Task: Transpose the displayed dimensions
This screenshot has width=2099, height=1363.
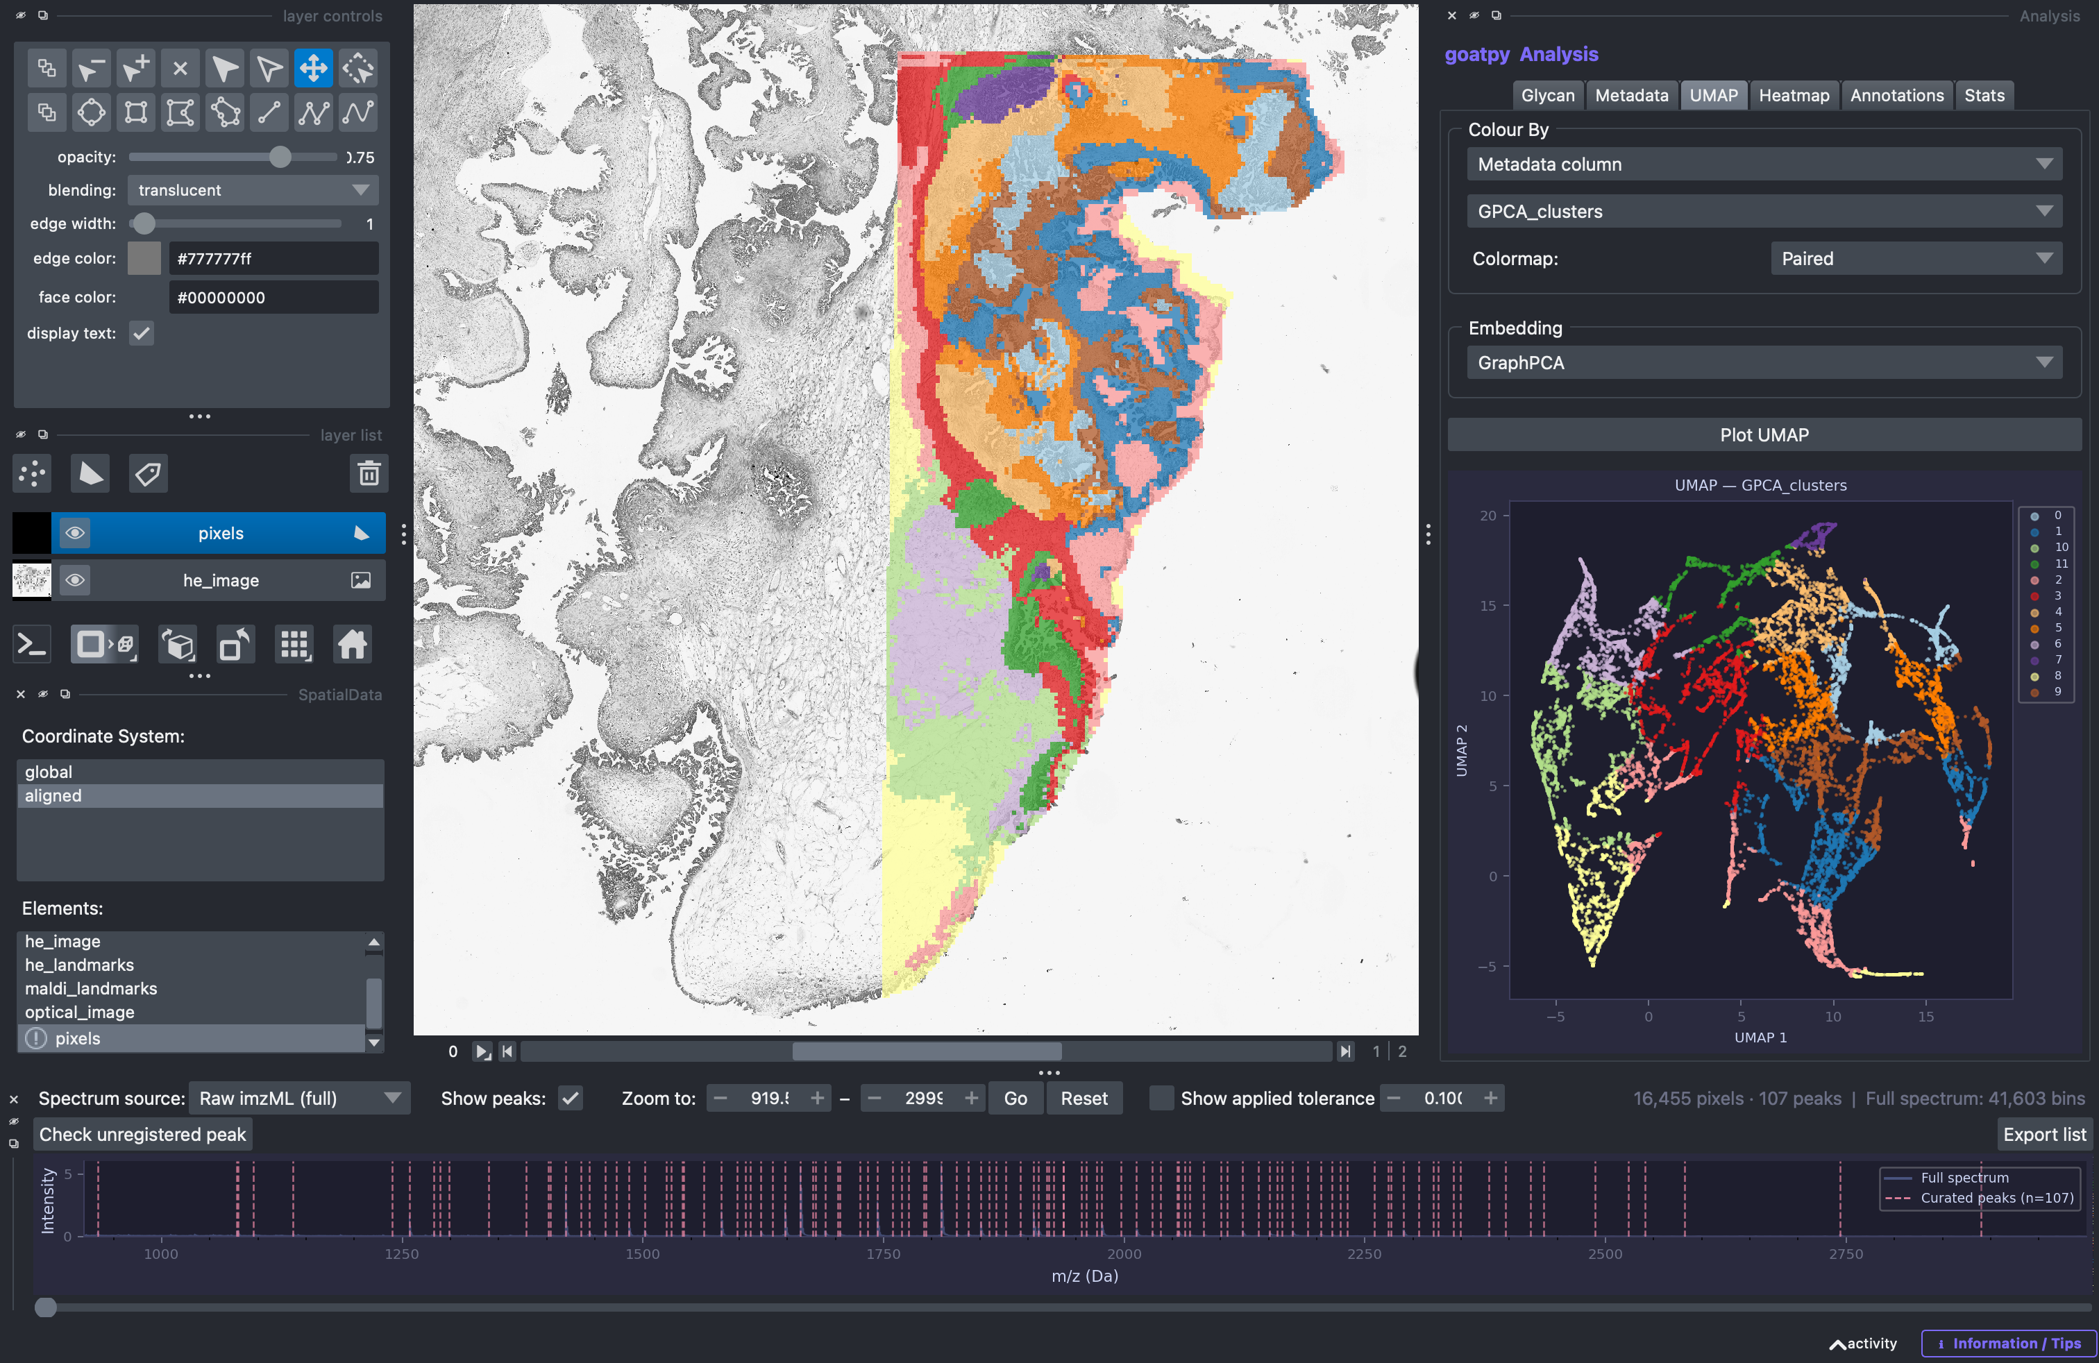Action: (x=235, y=645)
